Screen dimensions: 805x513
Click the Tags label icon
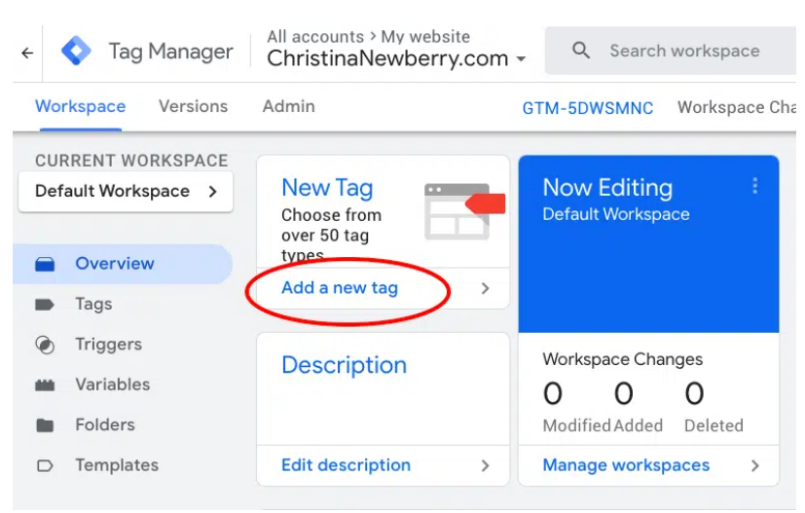[x=45, y=305]
